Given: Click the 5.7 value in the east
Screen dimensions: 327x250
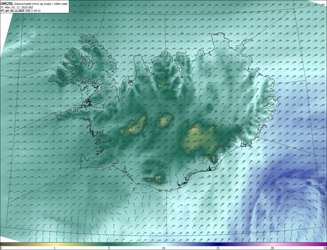Looking at the screenshot, I should [250, 80].
